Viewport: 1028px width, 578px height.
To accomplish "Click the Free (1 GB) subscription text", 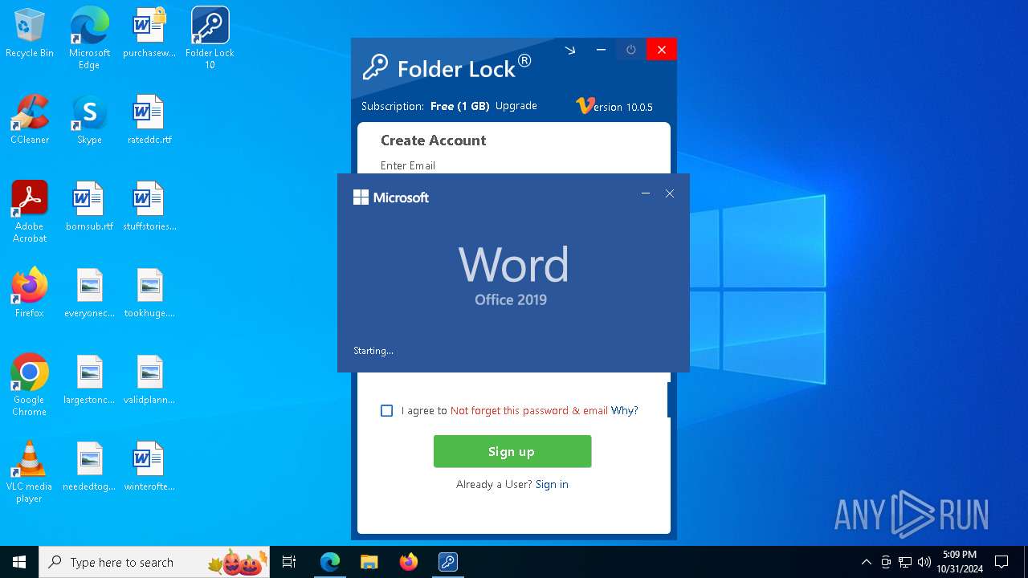I will (x=460, y=106).
